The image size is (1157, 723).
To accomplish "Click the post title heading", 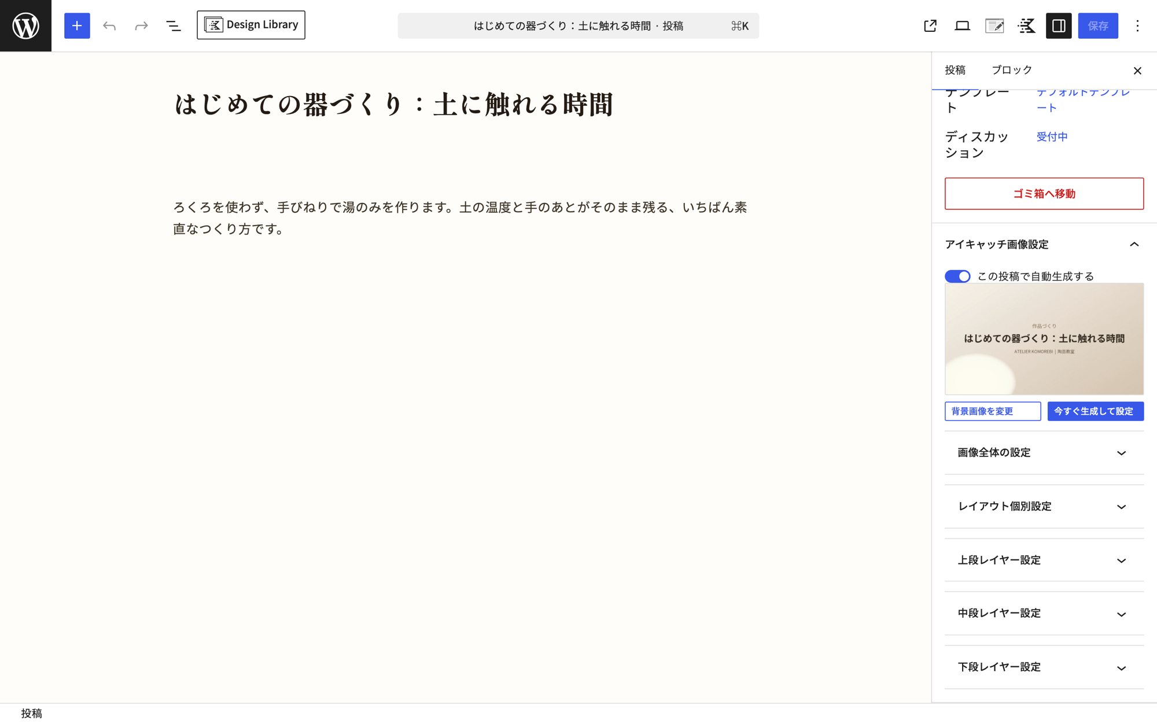I will (x=393, y=105).
